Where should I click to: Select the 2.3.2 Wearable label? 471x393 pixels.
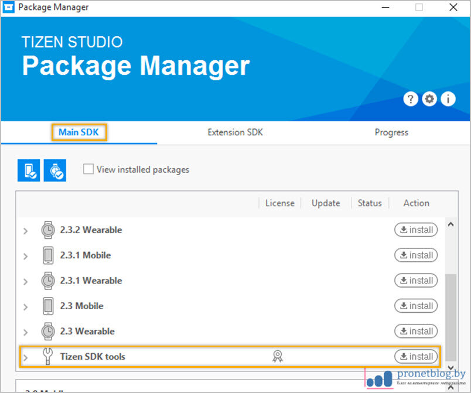click(91, 230)
